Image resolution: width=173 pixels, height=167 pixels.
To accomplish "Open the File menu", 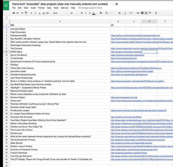I will (14, 8).
